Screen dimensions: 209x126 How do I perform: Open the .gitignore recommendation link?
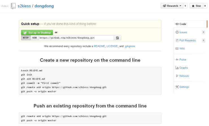130,46
